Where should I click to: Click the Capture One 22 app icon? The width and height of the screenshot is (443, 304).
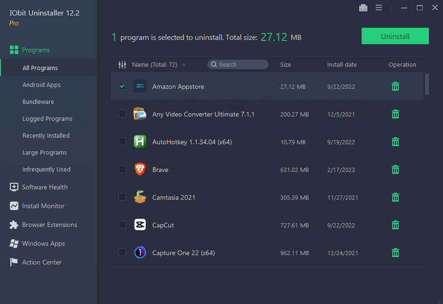point(140,252)
